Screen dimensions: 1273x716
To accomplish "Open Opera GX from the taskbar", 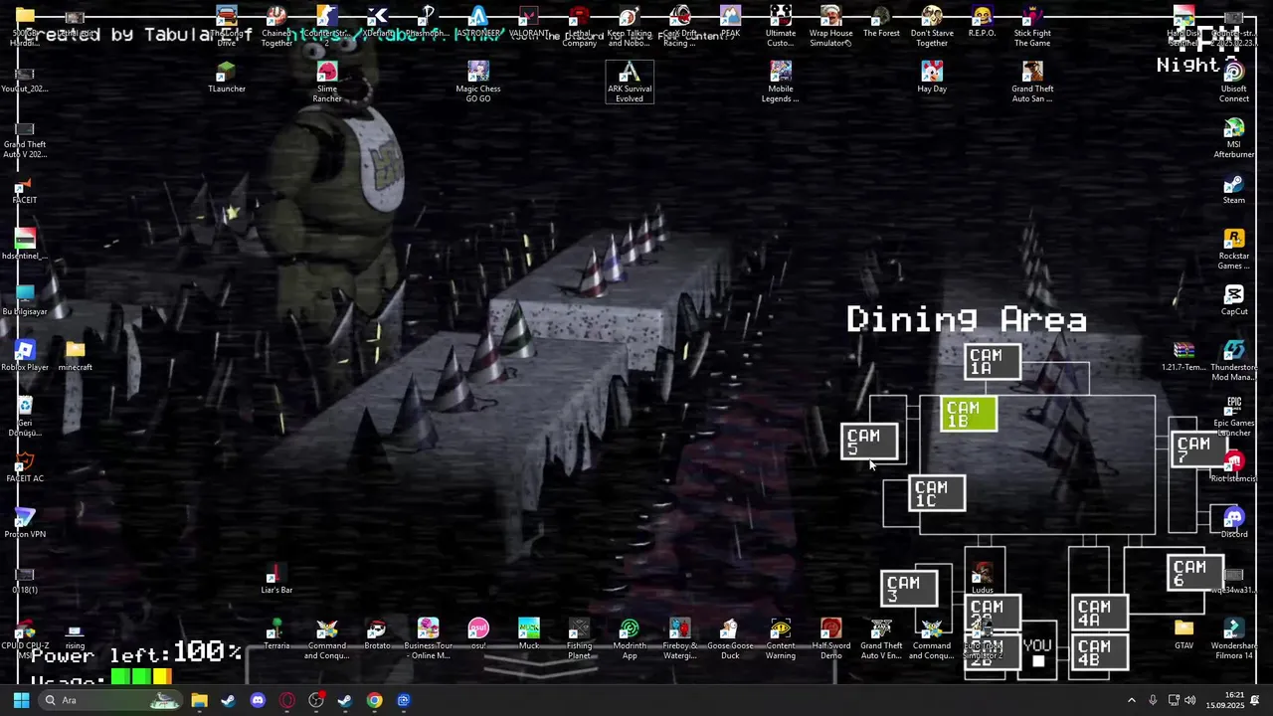I will tap(286, 700).
